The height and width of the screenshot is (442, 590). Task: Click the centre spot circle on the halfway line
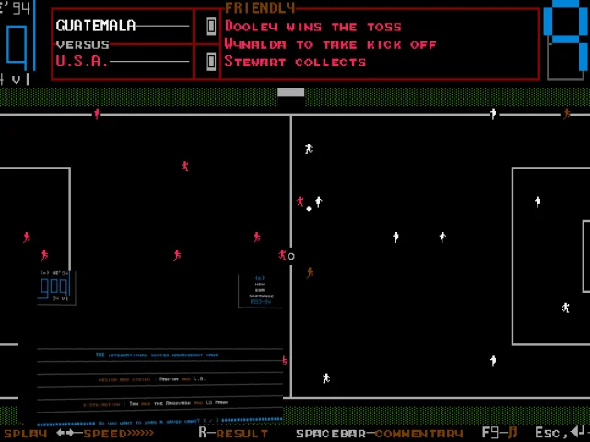[x=291, y=256]
